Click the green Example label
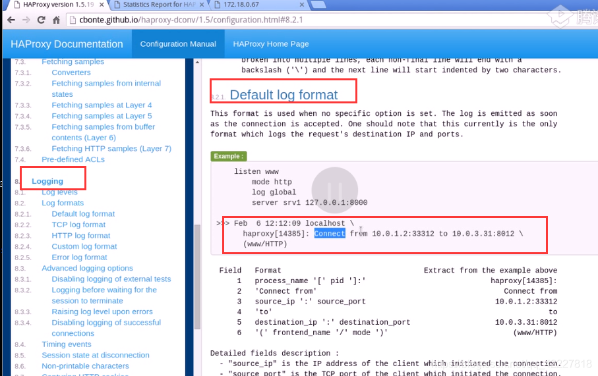Viewport: 598px width, 376px height. pyautogui.click(x=229, y=156)
